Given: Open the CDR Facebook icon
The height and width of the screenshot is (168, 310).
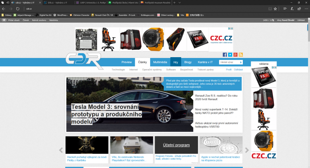Looking at the screenshot, I should tap(225, 55).
